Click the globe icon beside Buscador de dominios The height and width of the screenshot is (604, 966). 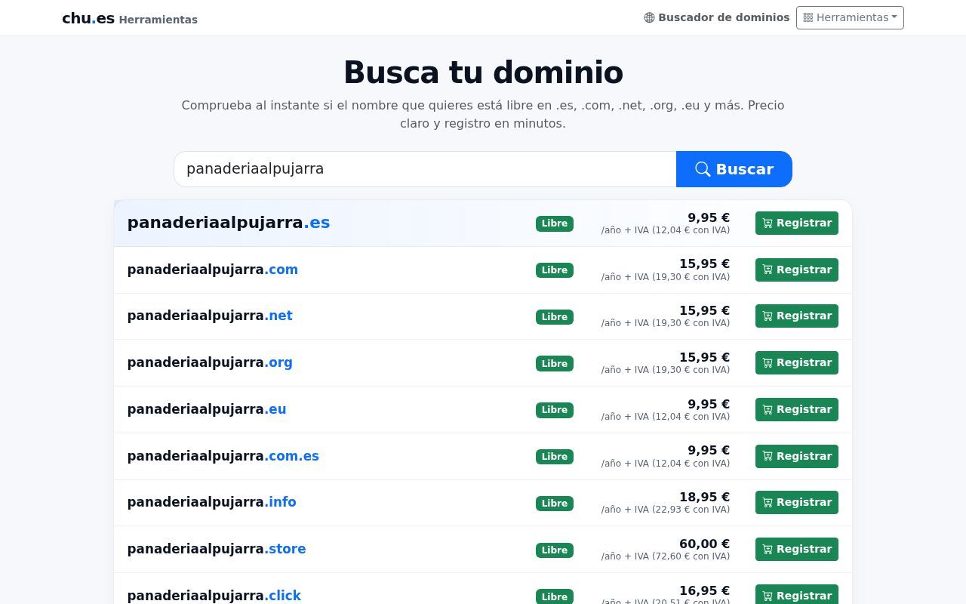[649, 17]
